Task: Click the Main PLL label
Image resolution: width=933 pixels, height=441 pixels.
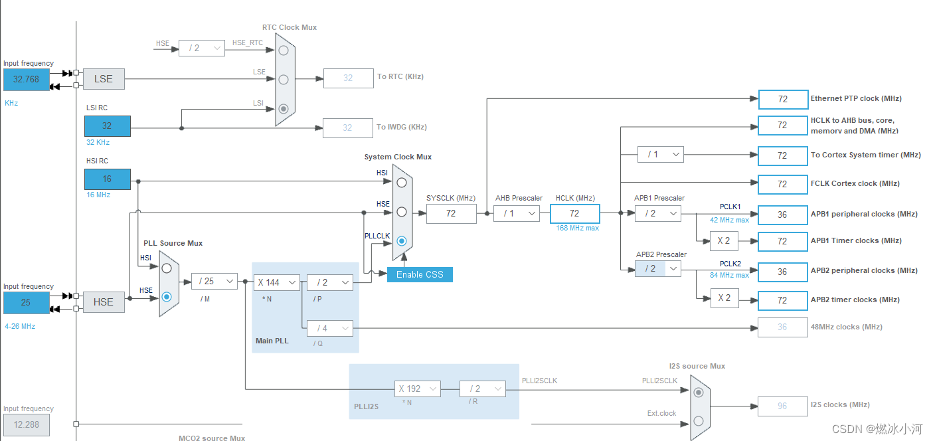Action: click(272, 341)
